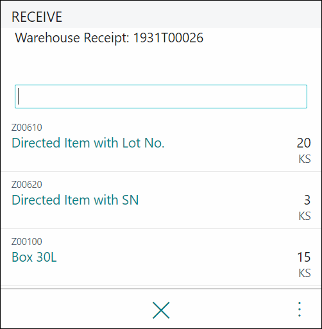Select item number Z00610
The width and height of the screenshot is (322, 329).
(x=27, y=128)
